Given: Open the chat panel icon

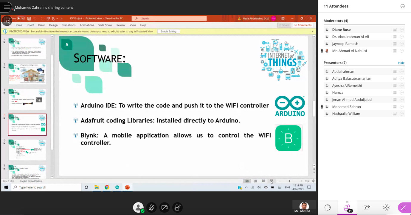Looking at the screenshot, I should click(x=328, y=208).
